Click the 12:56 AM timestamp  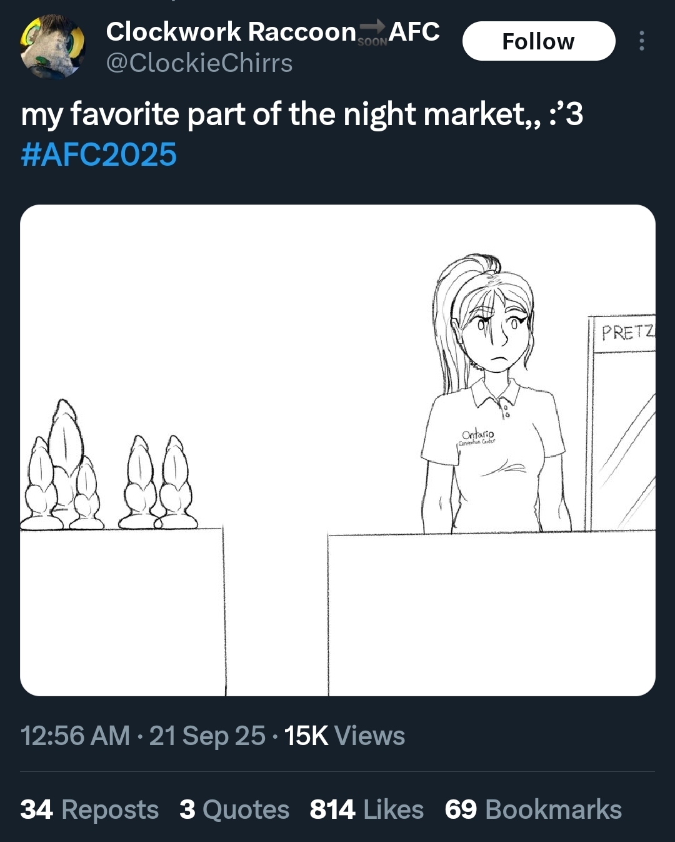pyautogui.click(x=75, y=736)
